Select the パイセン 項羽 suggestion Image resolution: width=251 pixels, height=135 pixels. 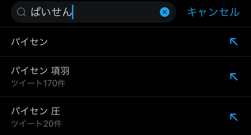(40, 71)
